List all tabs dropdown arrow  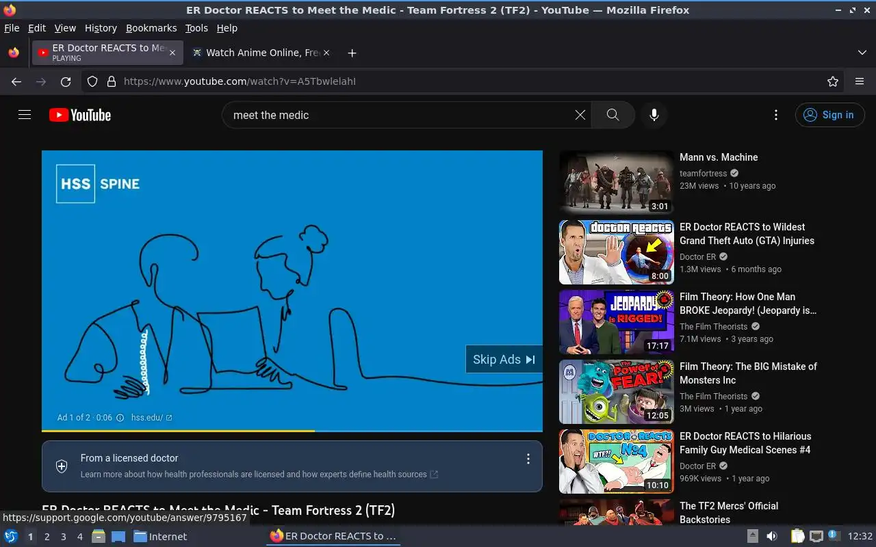pyautogui.click(x=862, y=53)
